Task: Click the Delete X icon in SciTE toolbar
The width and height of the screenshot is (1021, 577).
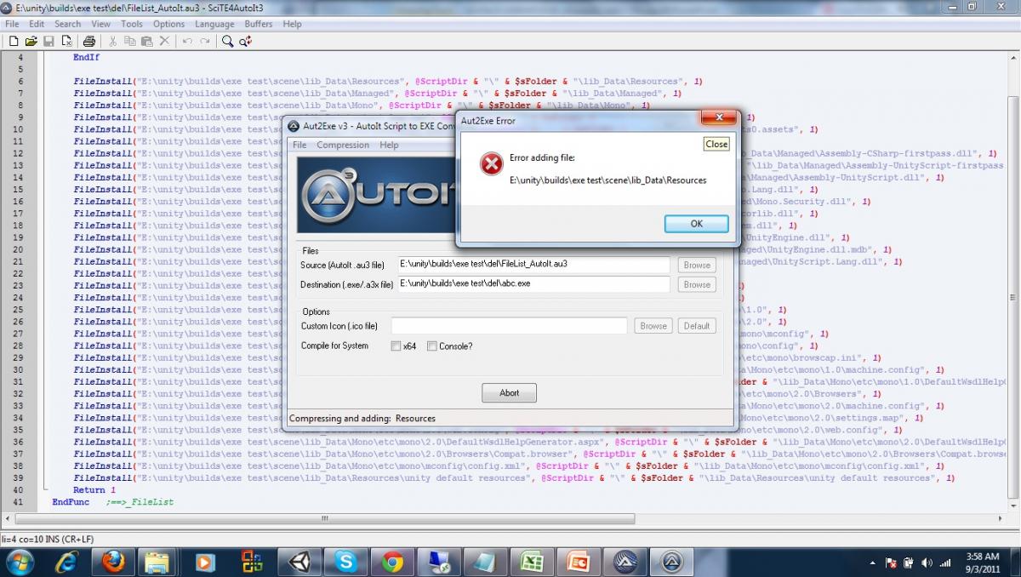Action: click(164, 41)
